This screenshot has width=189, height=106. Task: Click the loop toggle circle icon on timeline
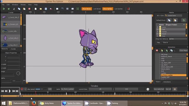coord(148,89)
